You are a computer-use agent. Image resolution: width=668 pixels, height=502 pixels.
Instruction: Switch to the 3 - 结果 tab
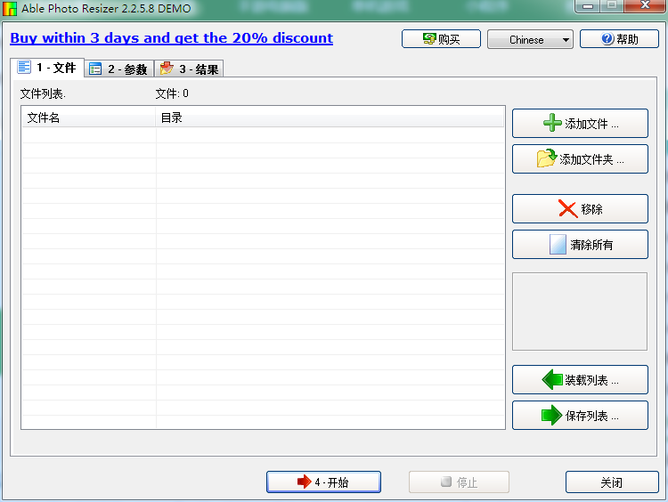(189, 69)
